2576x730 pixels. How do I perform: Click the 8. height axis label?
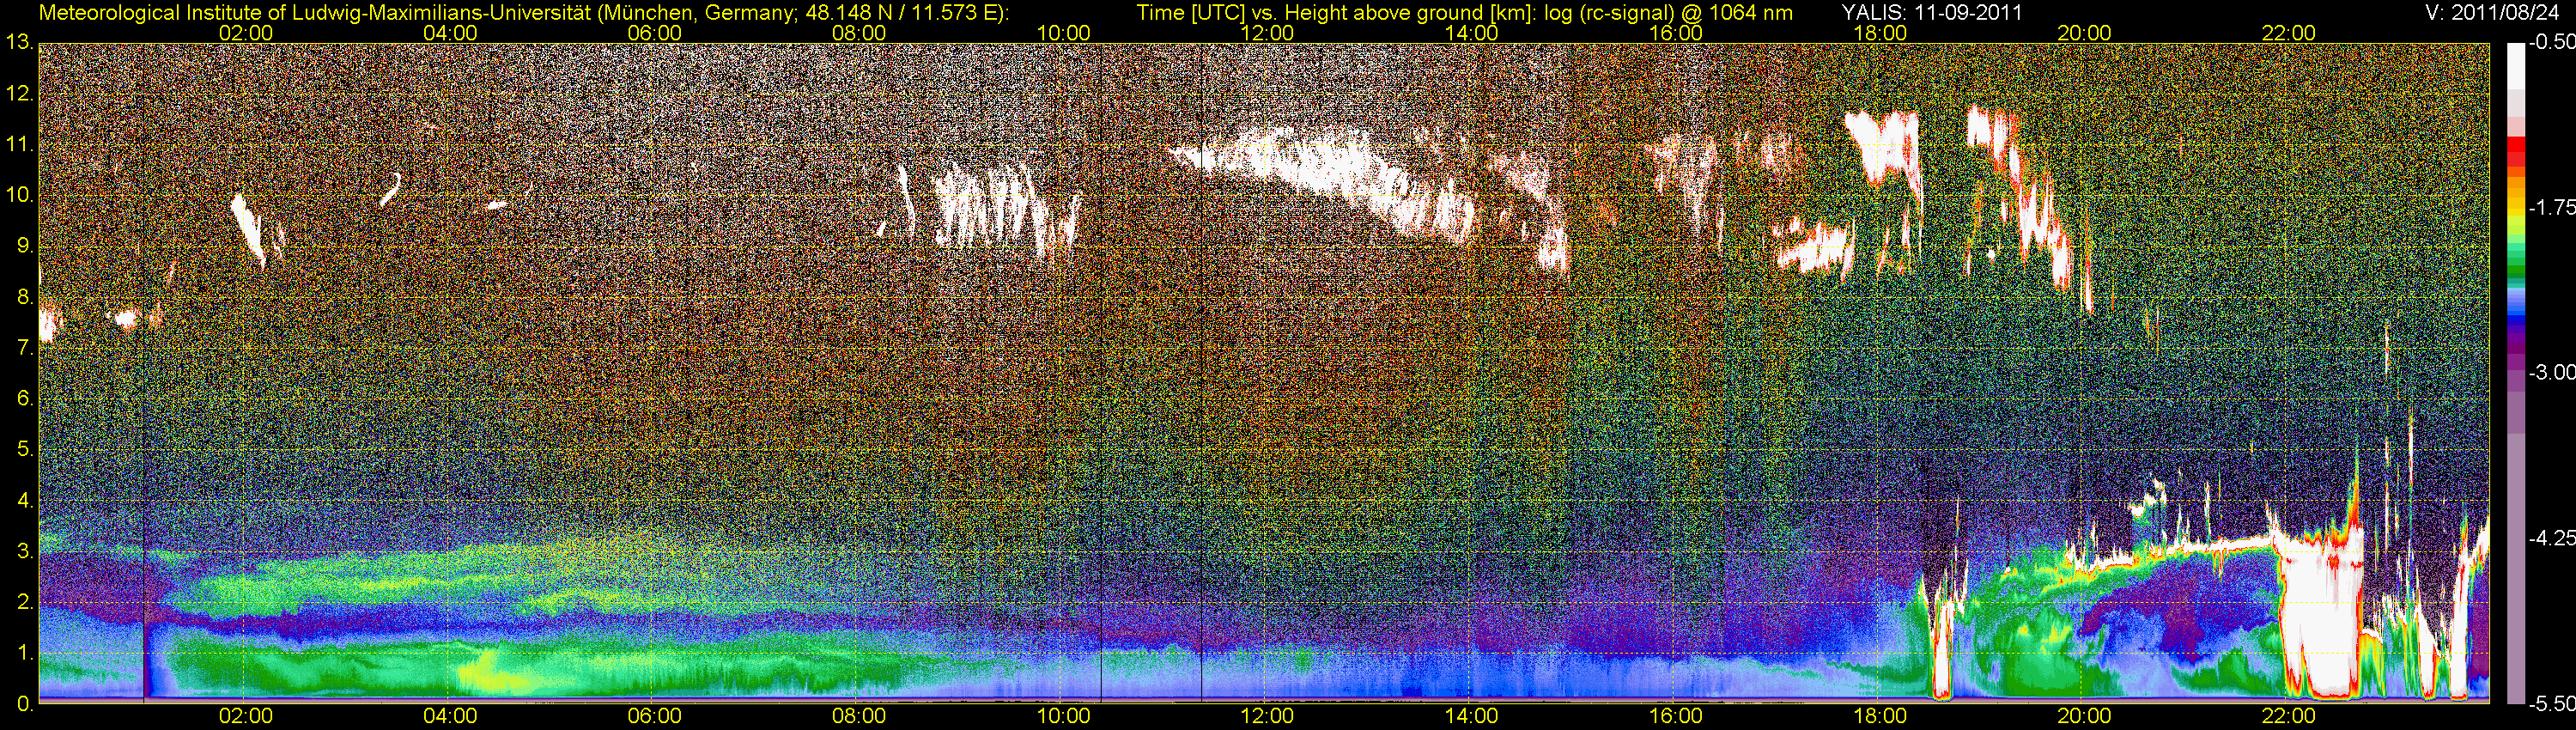pos(25,297)
